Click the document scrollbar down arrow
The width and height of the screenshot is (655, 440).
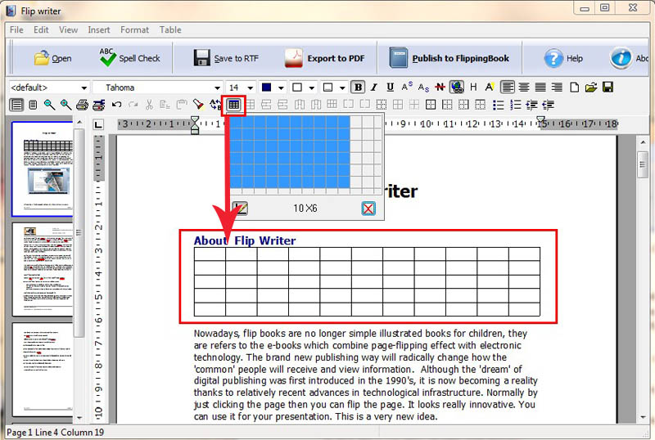(x=643, y=416)
